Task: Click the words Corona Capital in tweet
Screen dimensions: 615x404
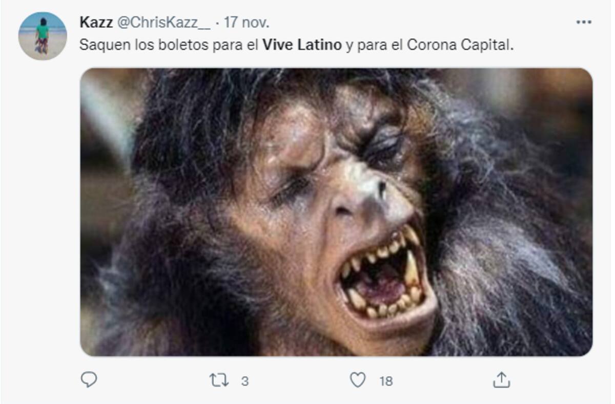Action: click(459, 45)
